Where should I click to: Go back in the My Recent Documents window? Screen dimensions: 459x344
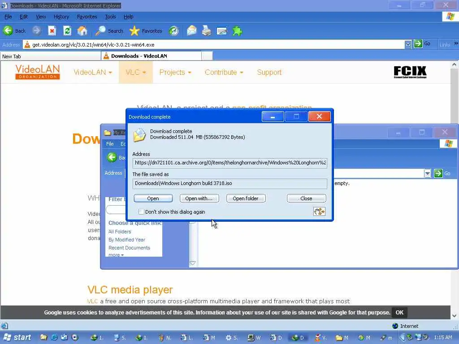(112, 157)
